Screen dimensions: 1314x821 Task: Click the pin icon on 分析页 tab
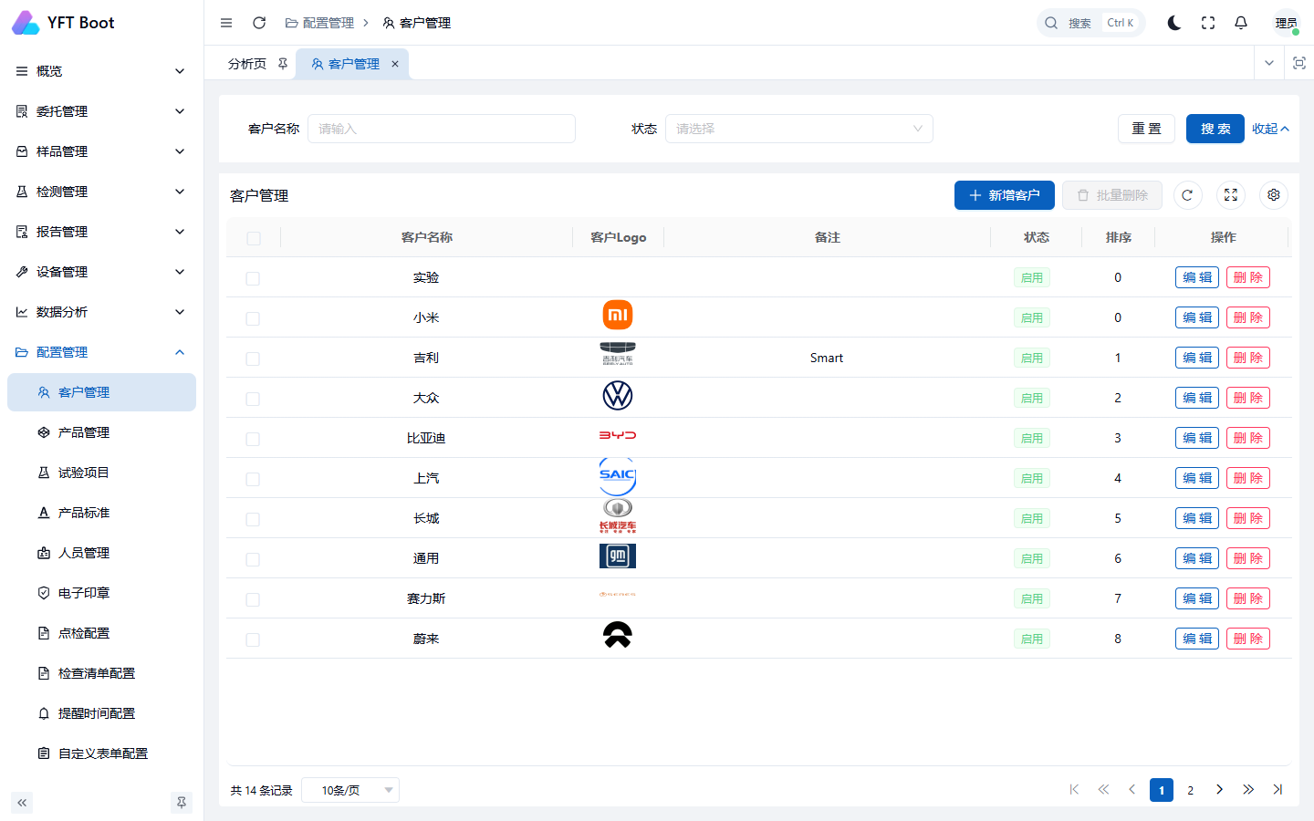point(283,64)
